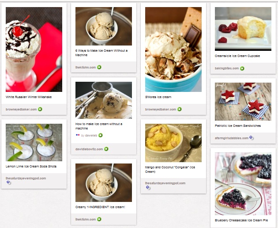Open Creamsicle Ice Cream Cupcake title
The image size is (278, 228).
click(x=237, y=56)
